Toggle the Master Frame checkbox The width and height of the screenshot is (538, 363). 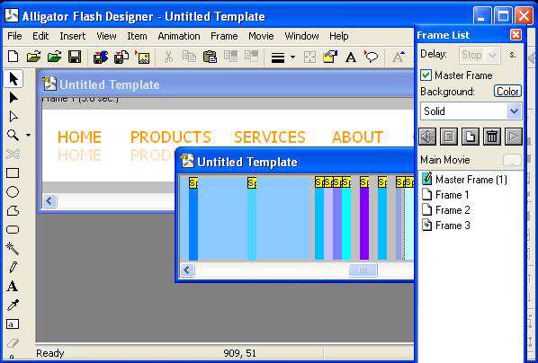[x=426, y=75]
